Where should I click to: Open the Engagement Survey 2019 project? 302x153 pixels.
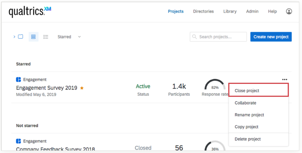[x=47, y=88]
